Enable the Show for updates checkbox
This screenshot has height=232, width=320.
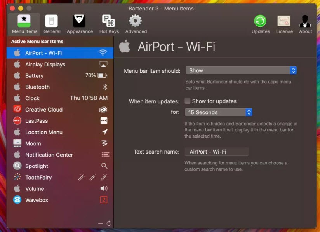187,101
